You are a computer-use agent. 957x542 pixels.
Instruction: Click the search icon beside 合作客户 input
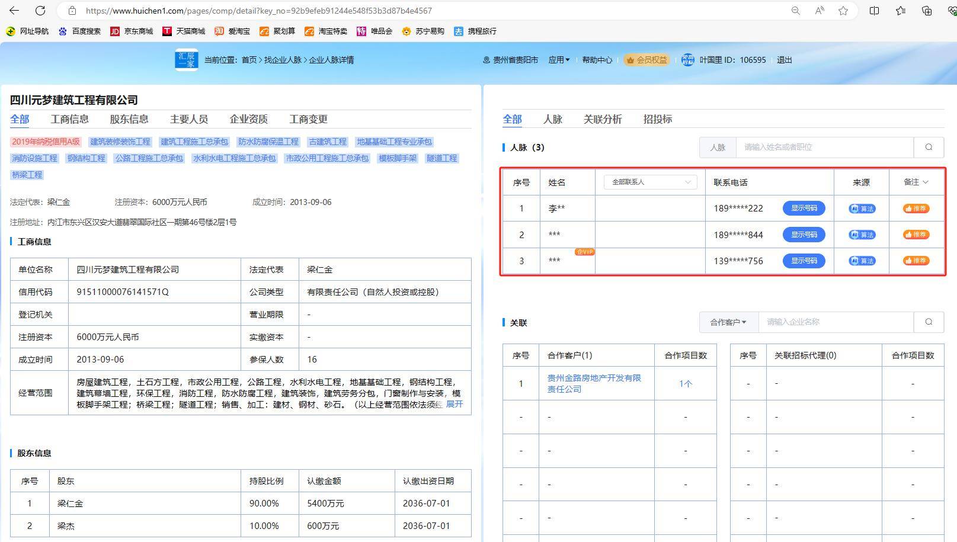(x=929, y=322)
